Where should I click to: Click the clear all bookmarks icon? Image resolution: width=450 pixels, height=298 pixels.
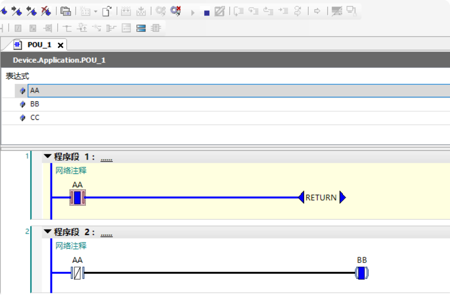[46, 11]
